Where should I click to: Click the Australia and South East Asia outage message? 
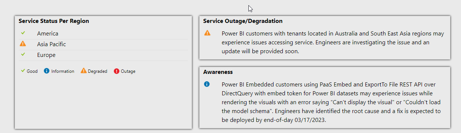pyautogui.click(x=333, y=42)
